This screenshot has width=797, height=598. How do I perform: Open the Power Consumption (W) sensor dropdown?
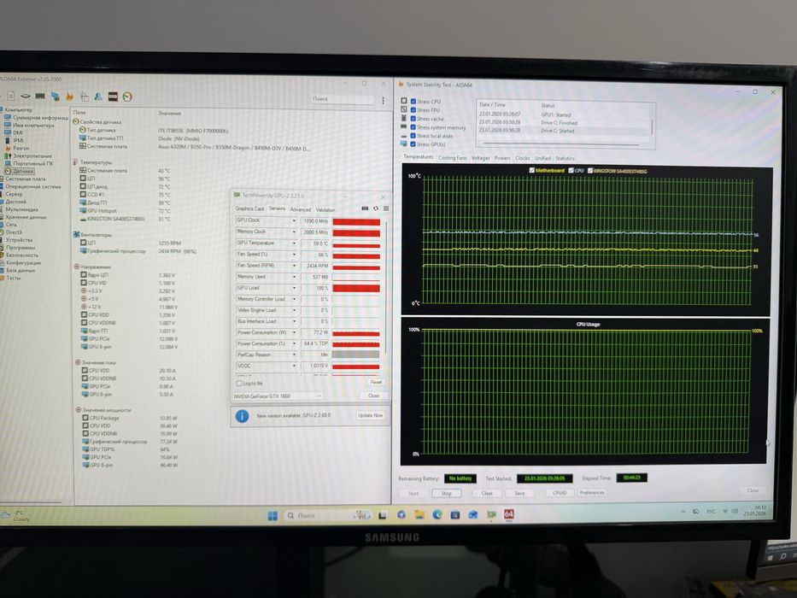[x=294, y=332]
